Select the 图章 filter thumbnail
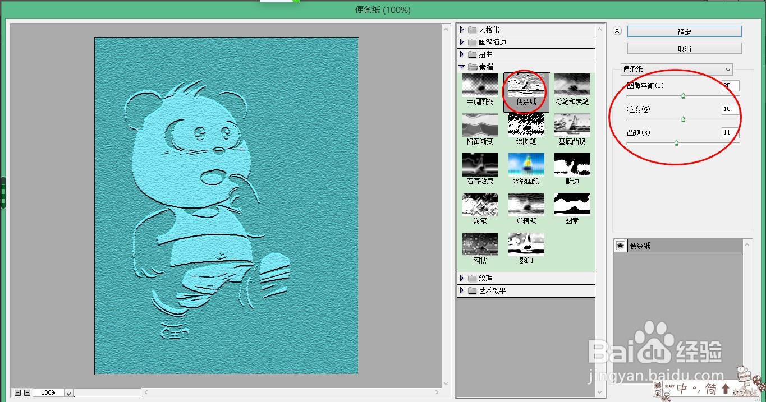 pos(572,204)
